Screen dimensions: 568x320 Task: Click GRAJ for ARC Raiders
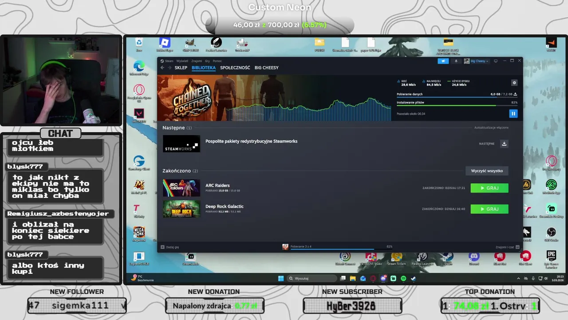tap(489, 188)
